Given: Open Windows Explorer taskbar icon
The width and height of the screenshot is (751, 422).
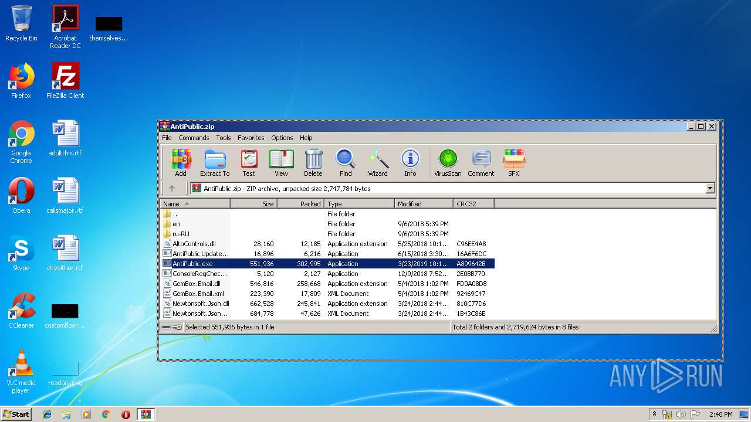Looking at the screenshot, I should pyautogui.click(x=66, y=414).
